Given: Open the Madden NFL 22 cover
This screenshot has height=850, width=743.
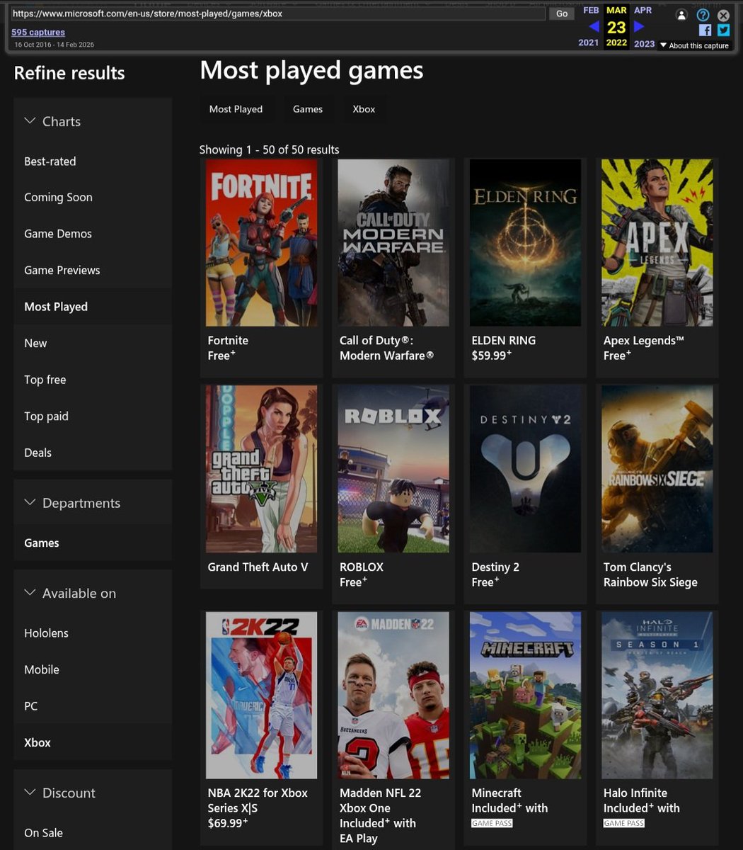Looking at the screenshot, I should coord(393,696).
